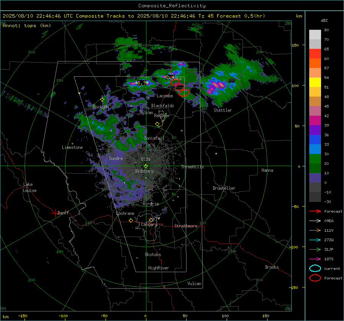Click the Limestone label
This screenshot has width=344, height=321.
(72, 147)
